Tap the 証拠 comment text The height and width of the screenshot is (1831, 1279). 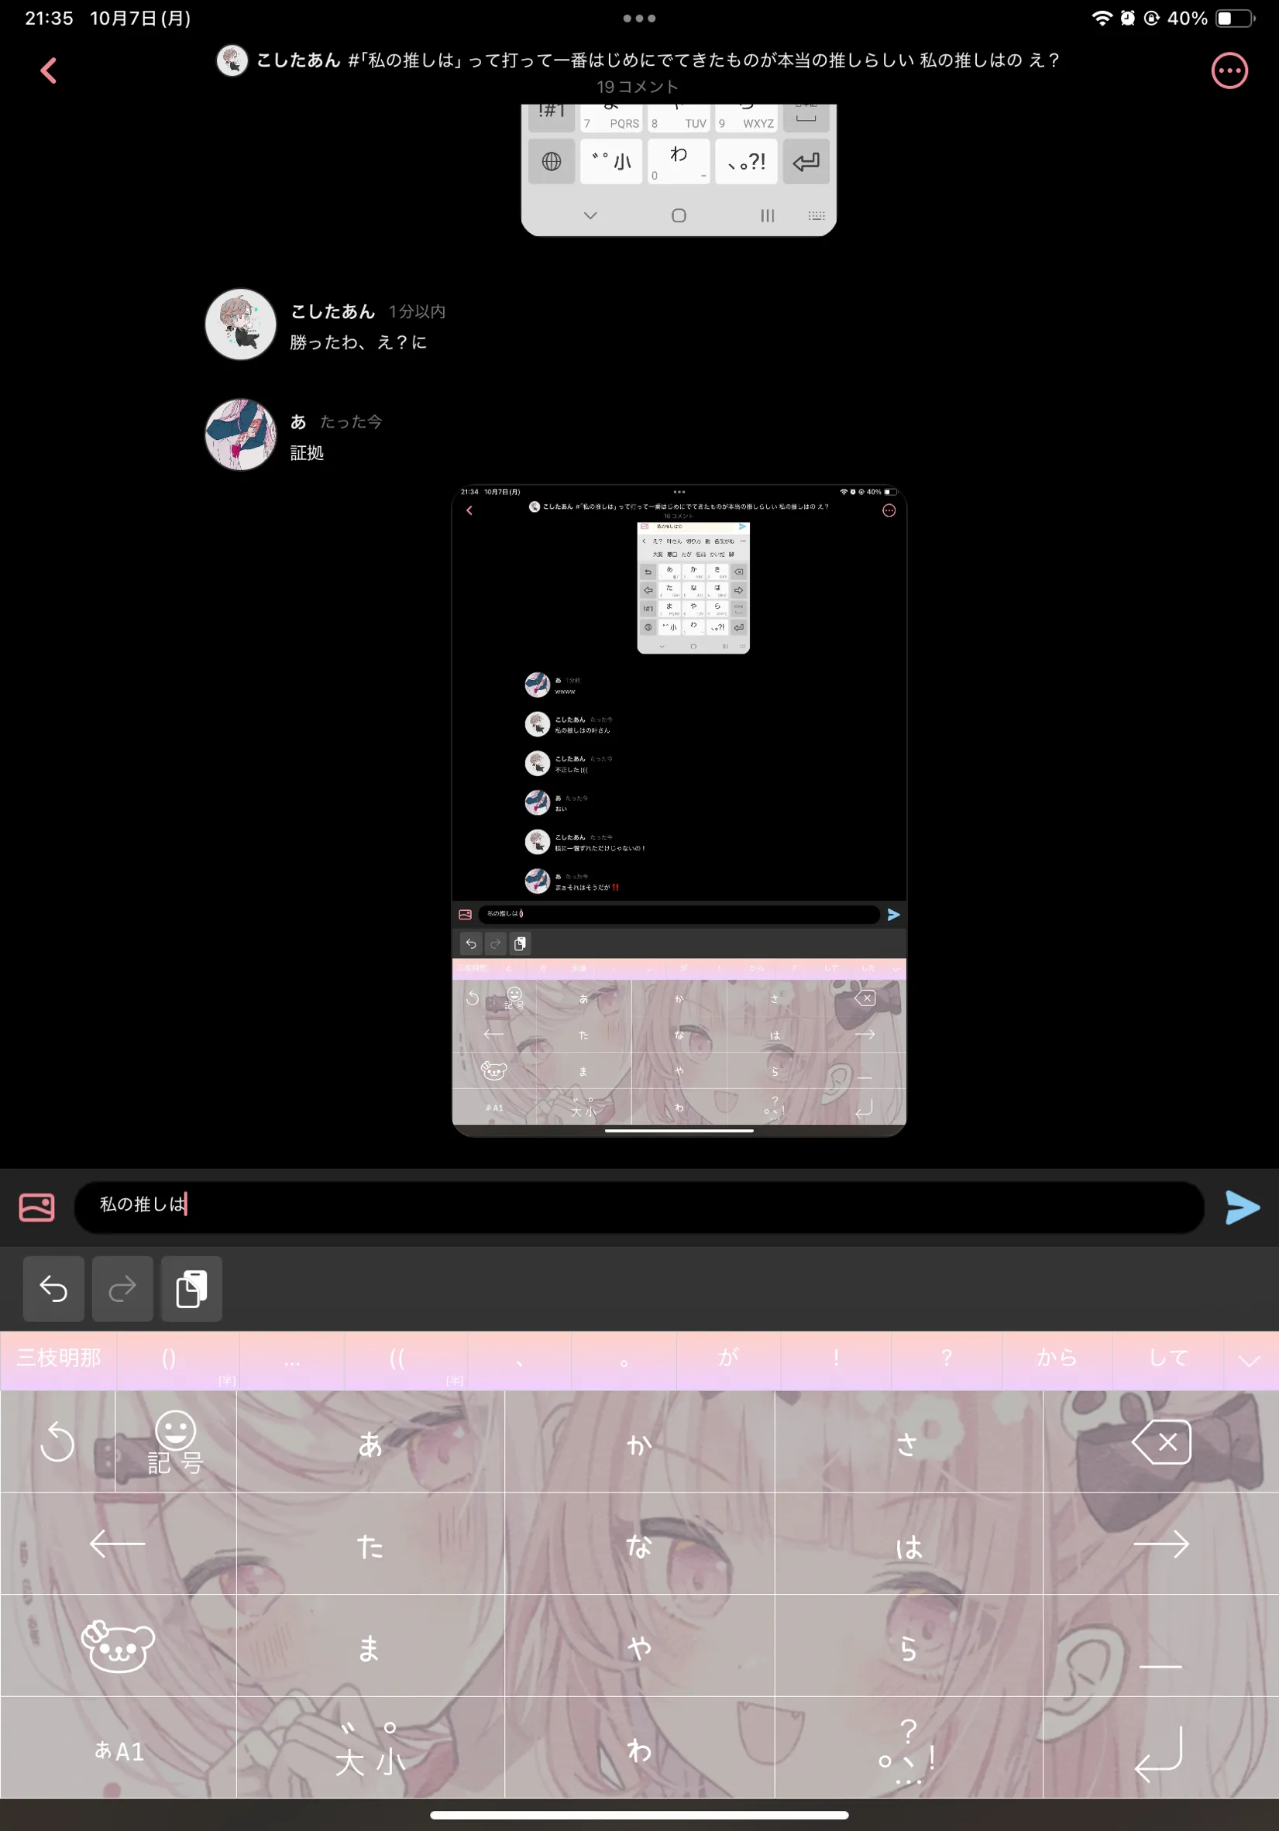[307, 452]
